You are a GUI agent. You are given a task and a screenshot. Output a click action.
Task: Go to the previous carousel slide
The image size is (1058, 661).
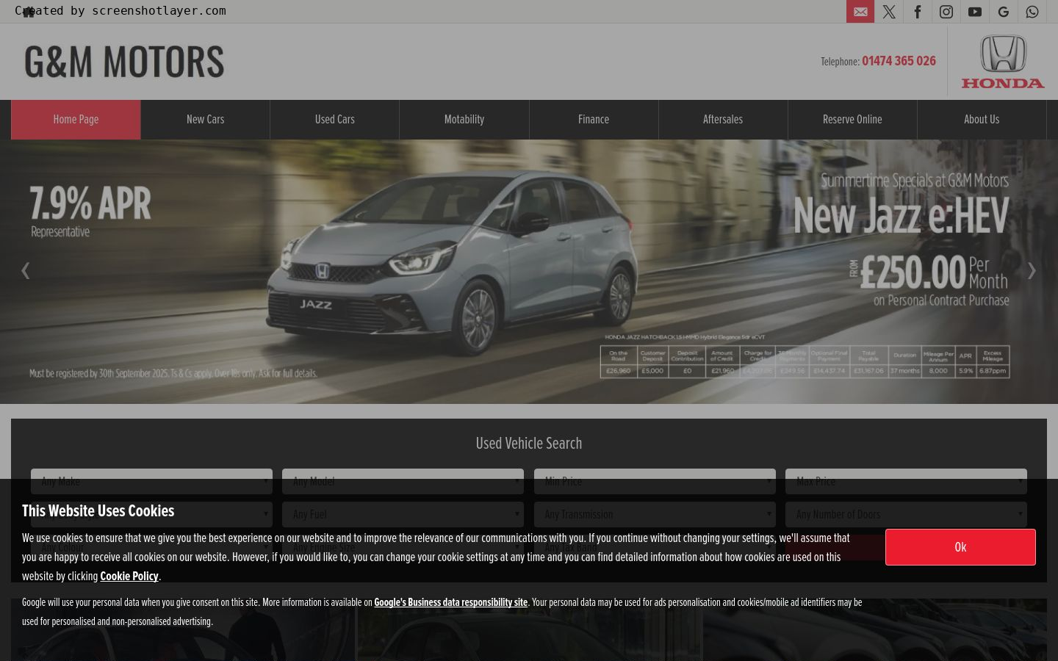(x=26, y=271)
